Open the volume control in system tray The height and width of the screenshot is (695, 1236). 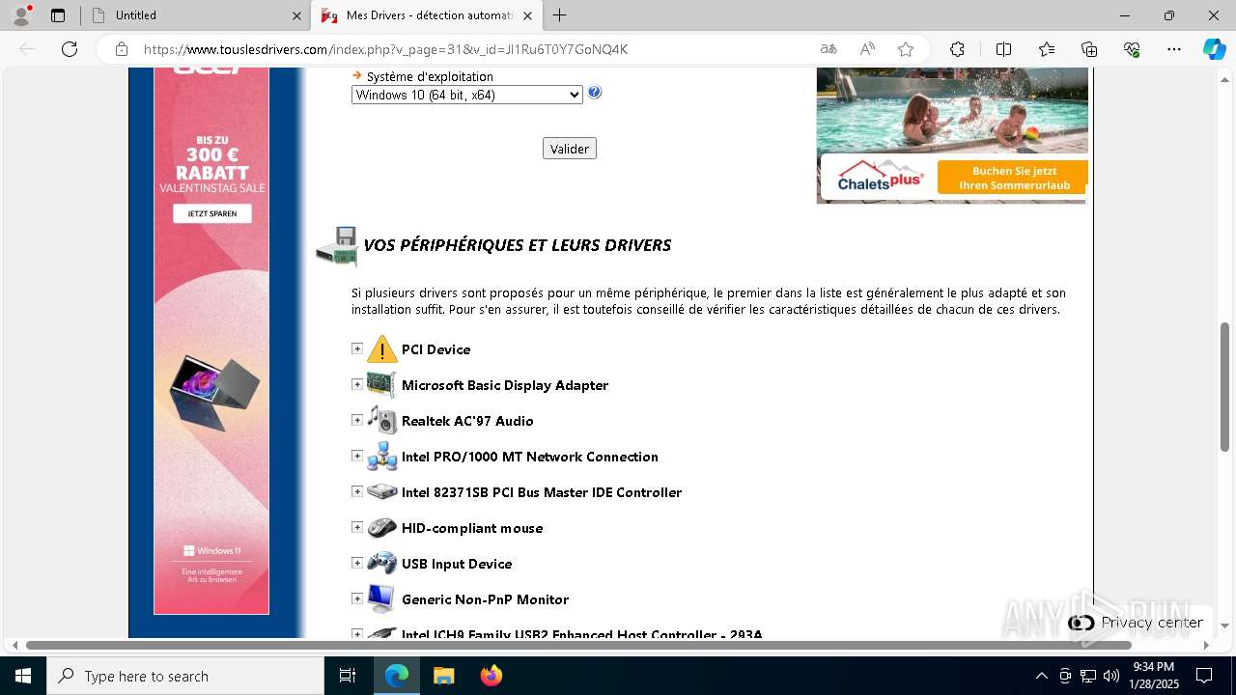click(x=1110, y=676)
